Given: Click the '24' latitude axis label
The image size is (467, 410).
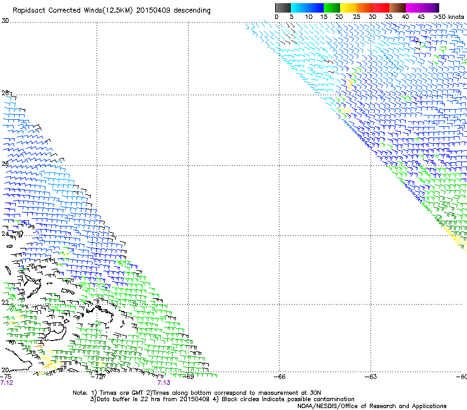Looking at the screenshot, I should coord(5,234).
